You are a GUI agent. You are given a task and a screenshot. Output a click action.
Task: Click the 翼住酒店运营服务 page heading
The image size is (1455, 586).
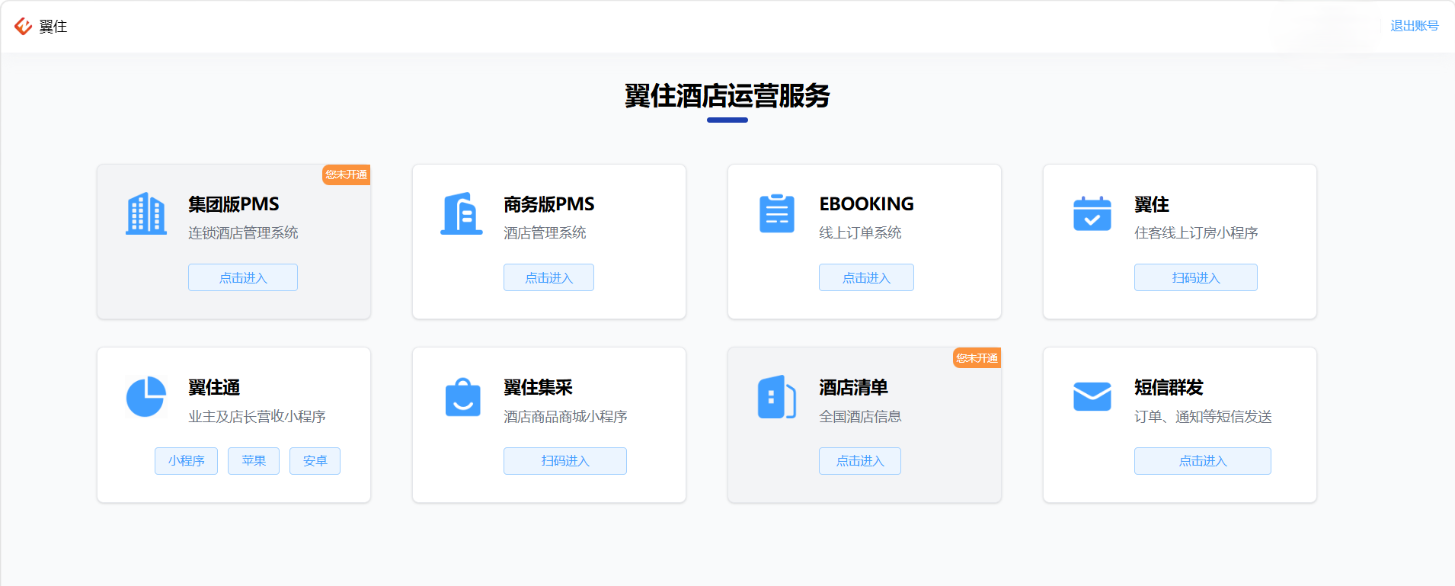727,96
